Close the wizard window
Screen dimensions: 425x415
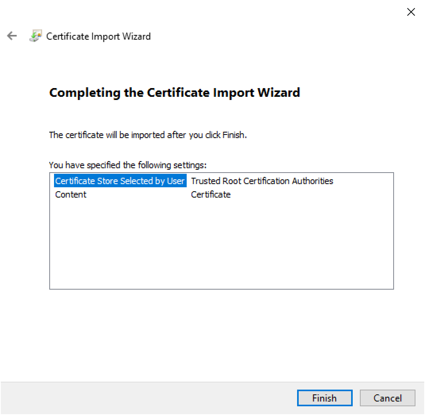[x=411, y=12]
